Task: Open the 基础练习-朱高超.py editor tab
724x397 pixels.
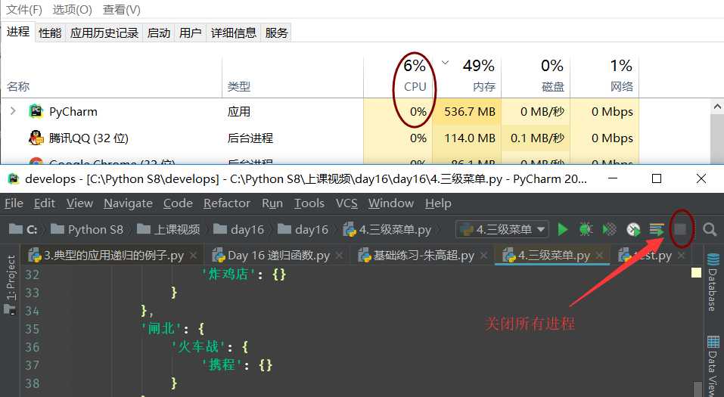Action: (x=424, y=256)
